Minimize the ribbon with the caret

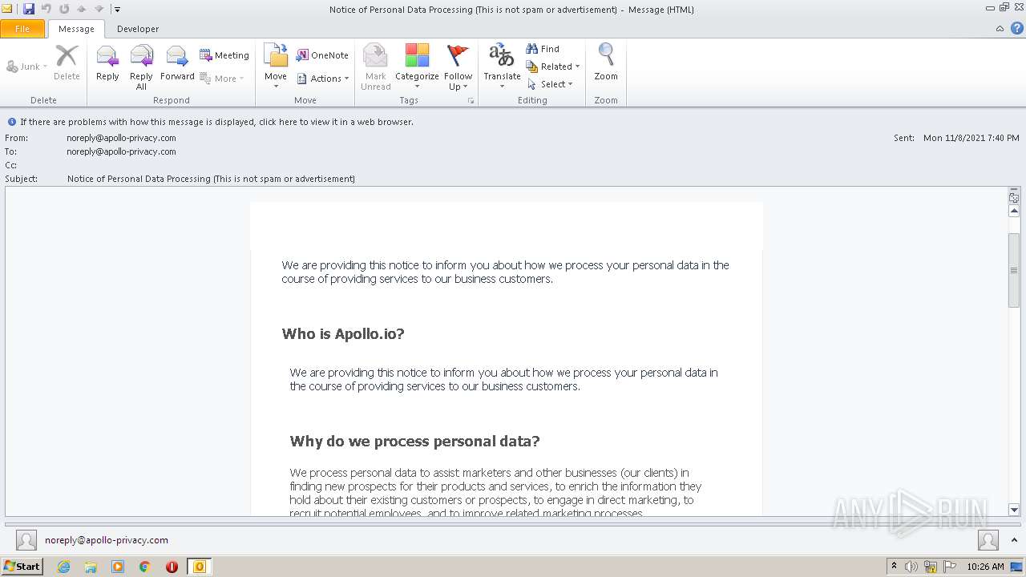click(1000, 28)
